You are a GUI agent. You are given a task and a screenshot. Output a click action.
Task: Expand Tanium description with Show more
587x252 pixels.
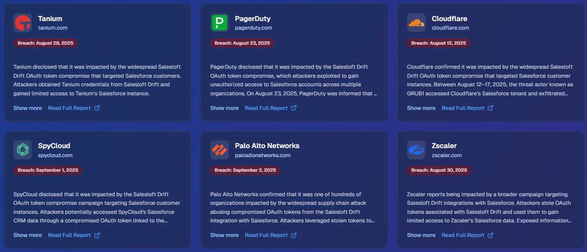pos(27,108)
